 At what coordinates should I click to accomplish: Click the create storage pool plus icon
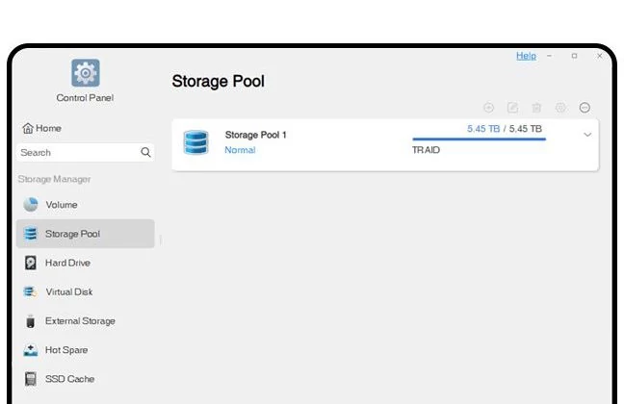(x=488, y=108)
